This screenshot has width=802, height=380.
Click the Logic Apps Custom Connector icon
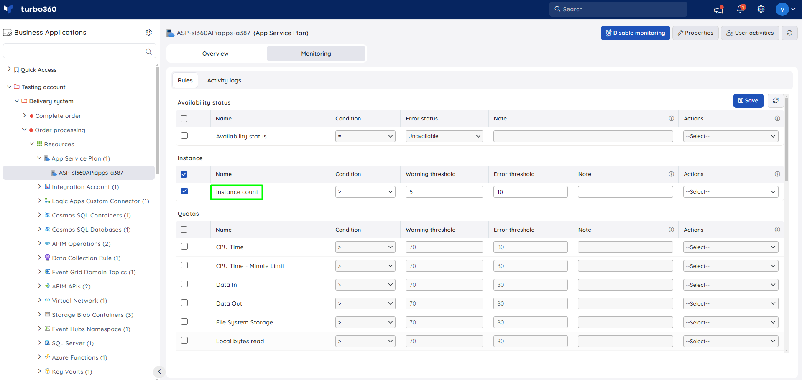pyautogui.click(x=47, y=201)
